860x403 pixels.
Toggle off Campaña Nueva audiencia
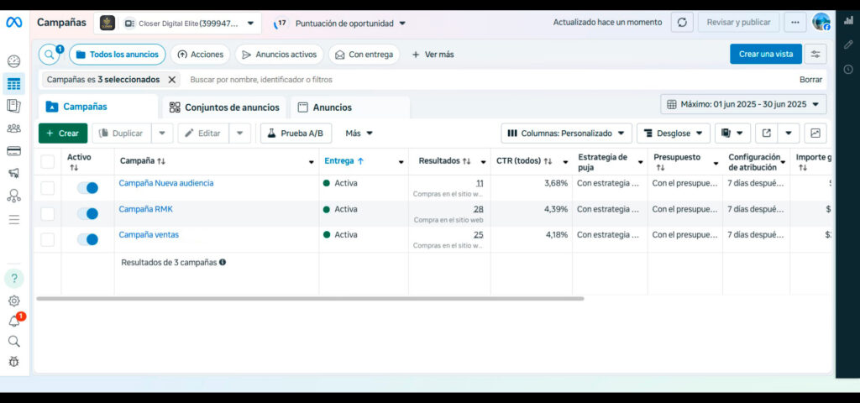tap(87, 188)
